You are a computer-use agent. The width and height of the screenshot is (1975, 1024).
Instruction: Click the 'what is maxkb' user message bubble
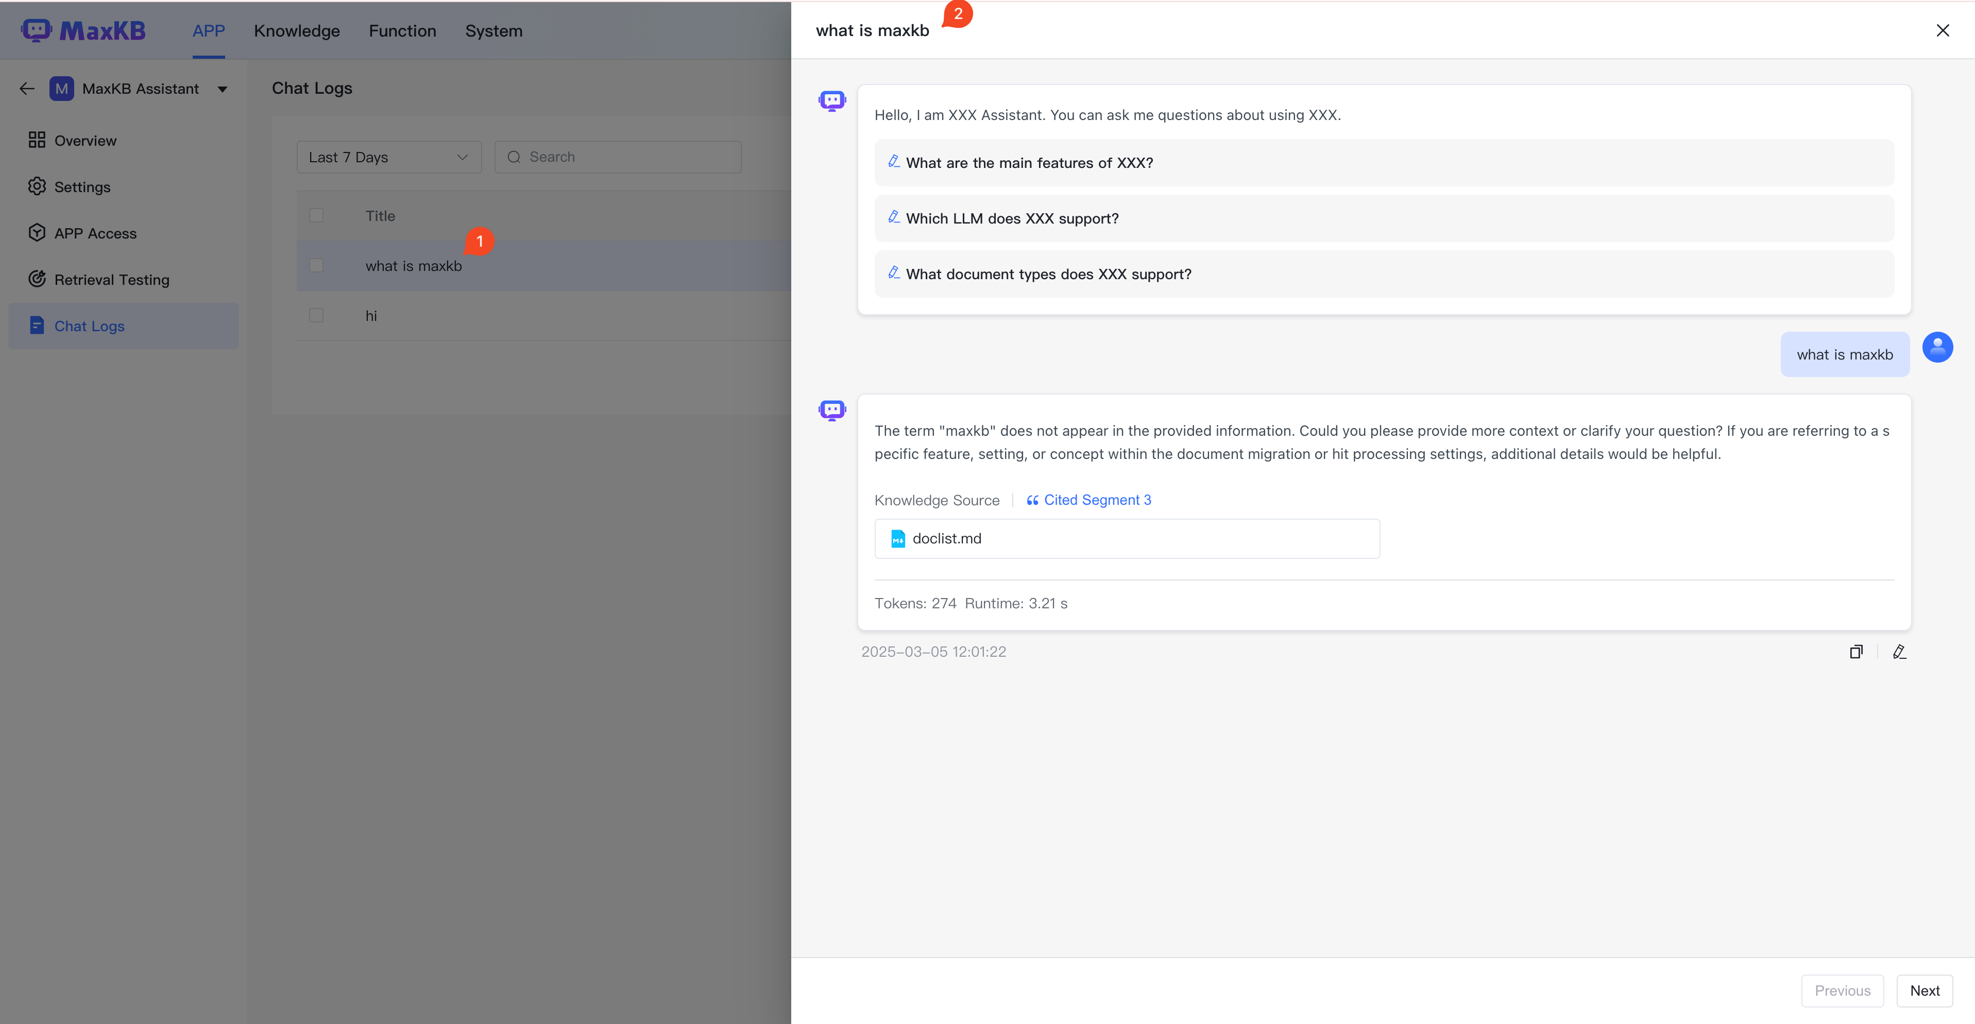pyautogui.click(x=1845, y=354)
